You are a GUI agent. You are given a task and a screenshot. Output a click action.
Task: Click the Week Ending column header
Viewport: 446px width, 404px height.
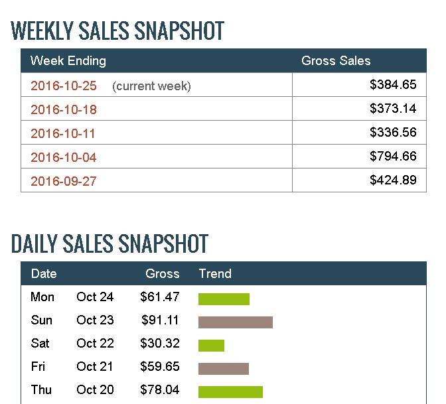pos(68,61)
